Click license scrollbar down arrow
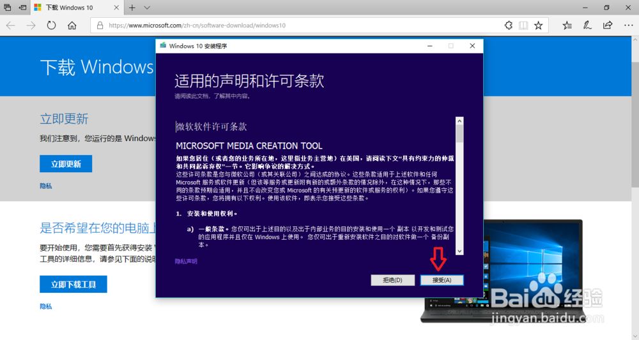Screen dimensions: 639x340 (x=459, y=251)
